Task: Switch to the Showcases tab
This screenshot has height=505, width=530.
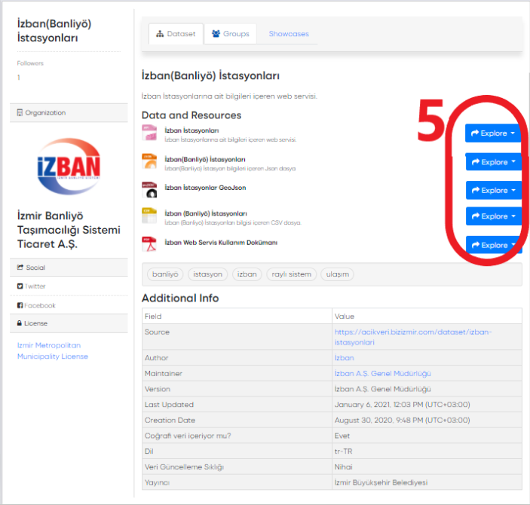Action: coord(289,34)
